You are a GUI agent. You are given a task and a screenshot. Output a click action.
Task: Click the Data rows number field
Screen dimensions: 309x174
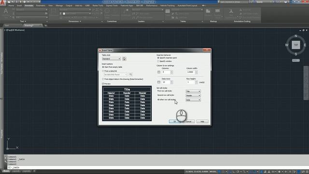click(x=166, y=82)
